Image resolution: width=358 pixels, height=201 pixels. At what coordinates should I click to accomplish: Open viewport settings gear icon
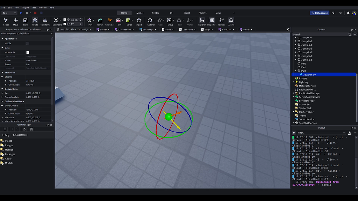coord(288,29)
